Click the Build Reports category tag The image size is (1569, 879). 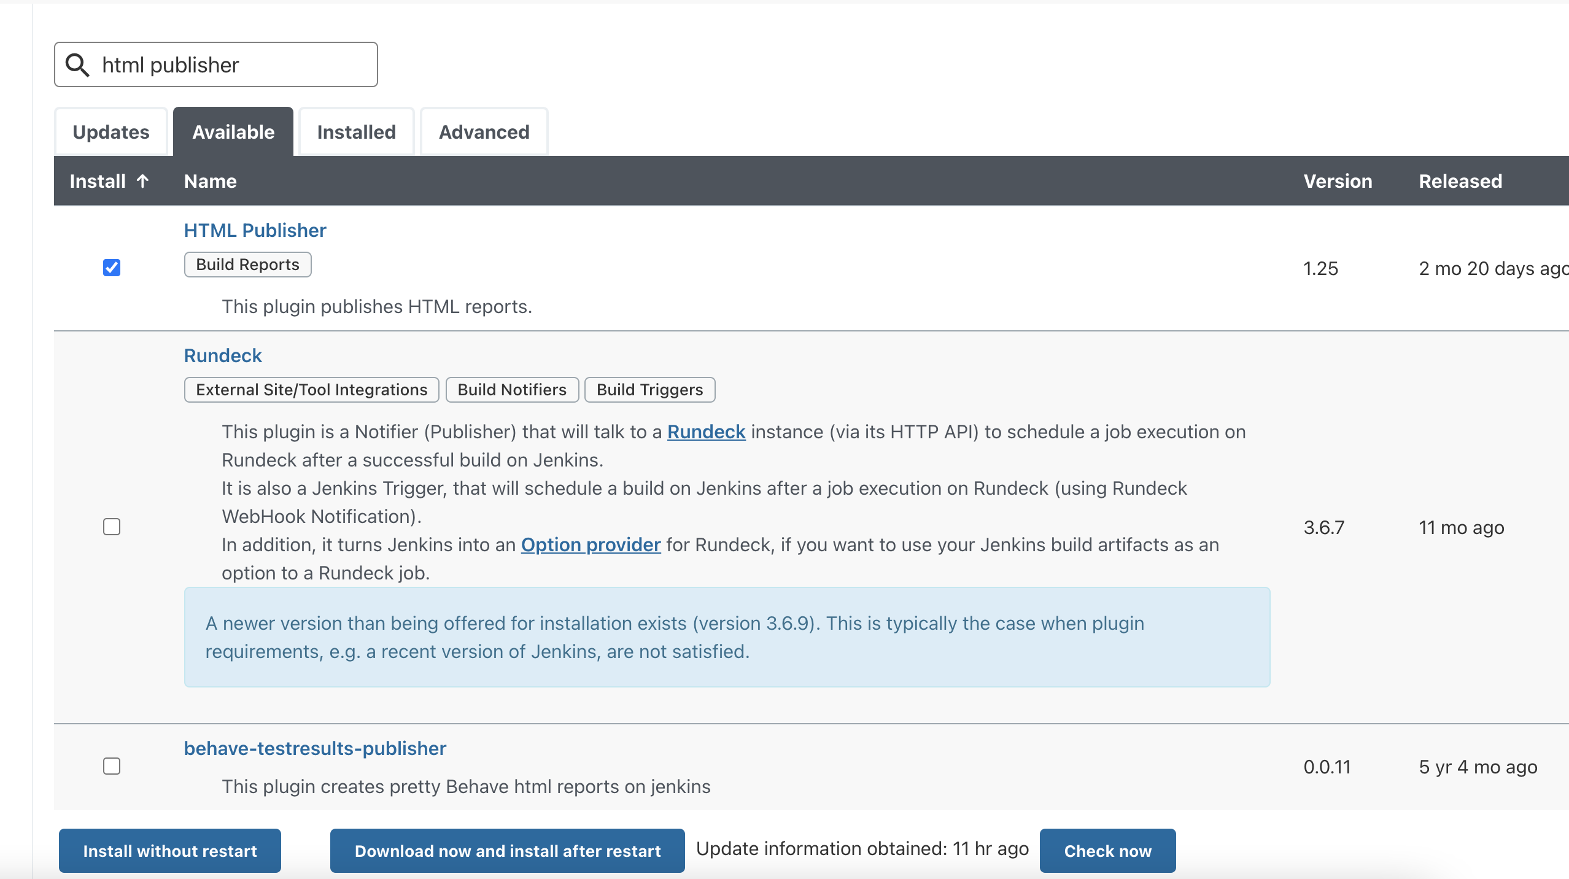[247, 265]
